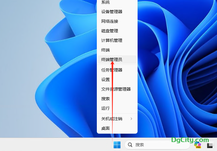Open the 关机或注销 menu entry
The image size is (217, 151).
(117, 119)
